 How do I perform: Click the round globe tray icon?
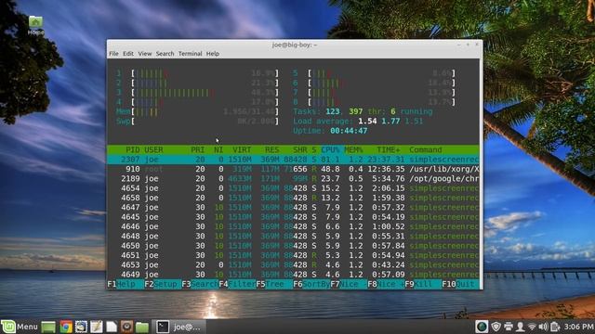tap(482, 327)
